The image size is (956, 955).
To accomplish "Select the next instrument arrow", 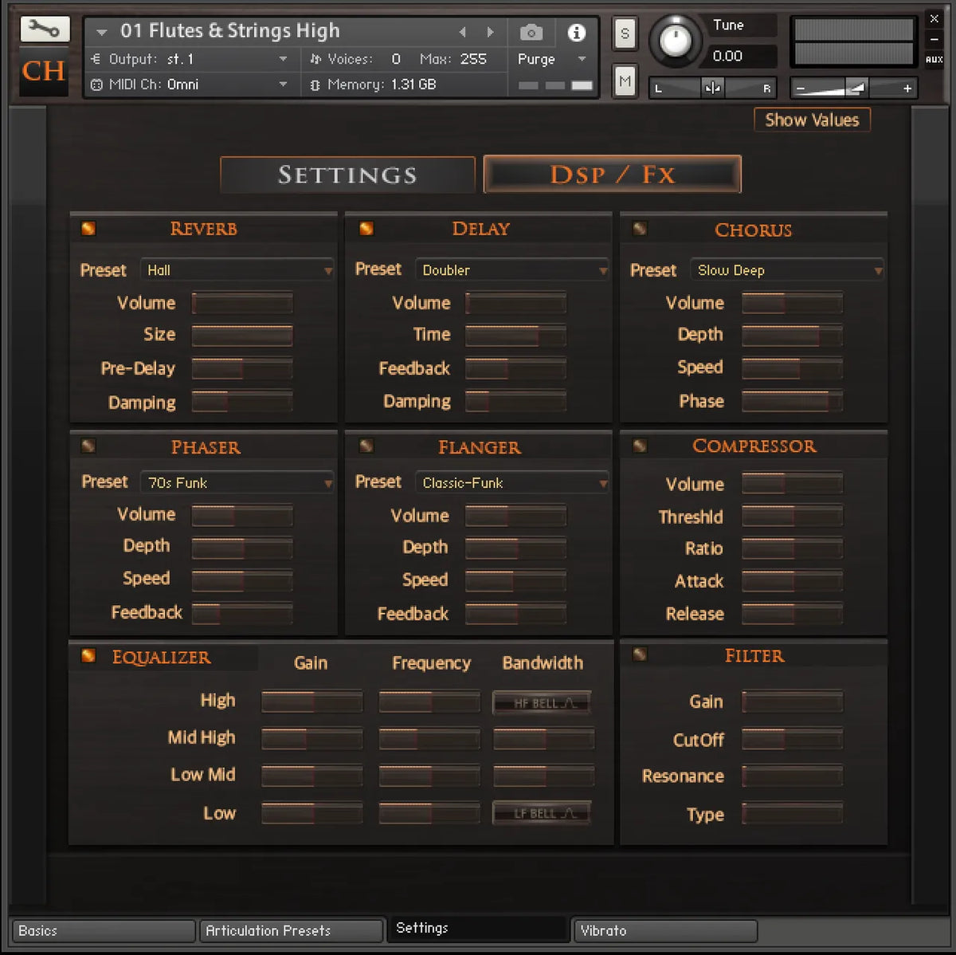I will pos(491,33).
